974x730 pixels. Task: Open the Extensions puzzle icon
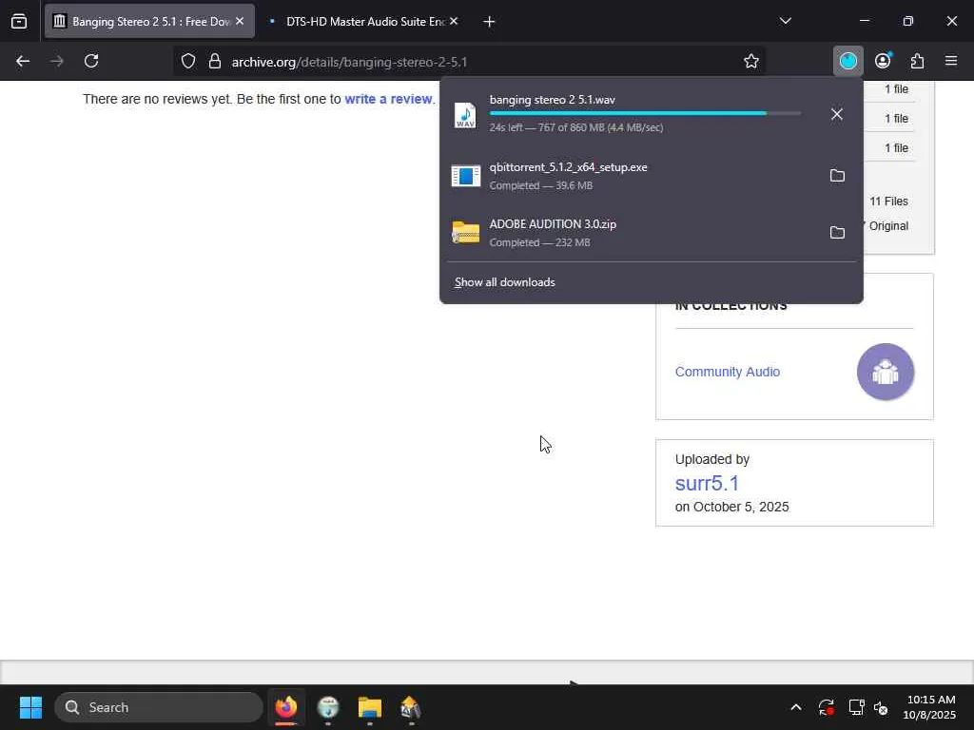pos(917,61)
